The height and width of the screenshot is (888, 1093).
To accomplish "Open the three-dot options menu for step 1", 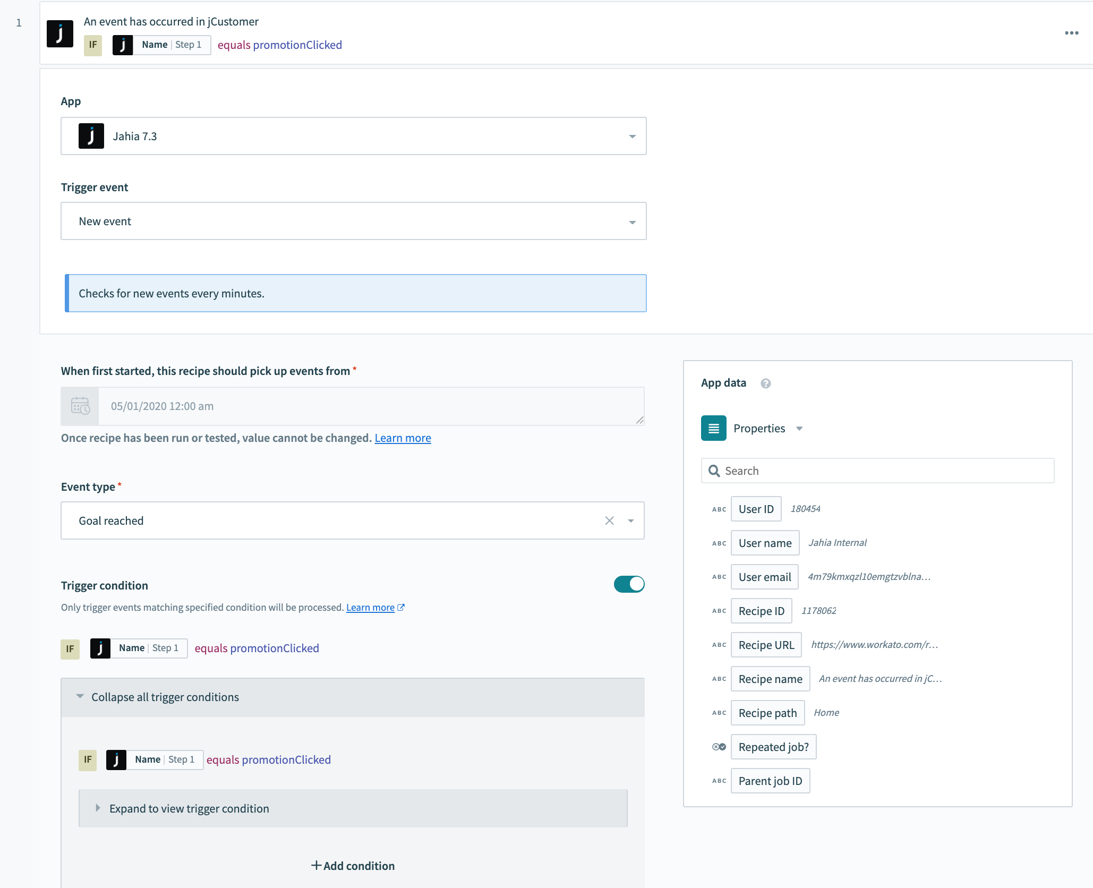I will pos(1071,33).
